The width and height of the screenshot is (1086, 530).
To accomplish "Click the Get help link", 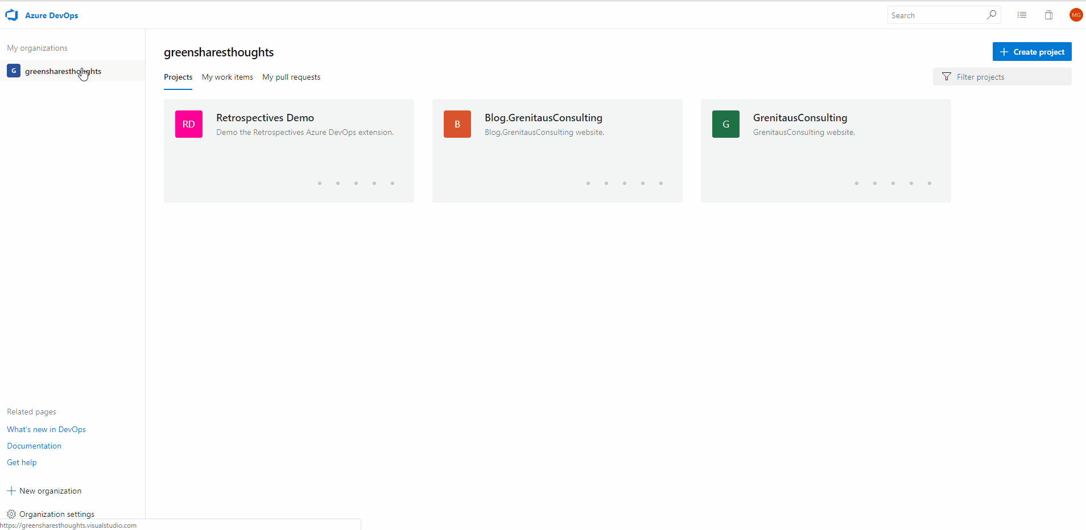I will point(22,462).
